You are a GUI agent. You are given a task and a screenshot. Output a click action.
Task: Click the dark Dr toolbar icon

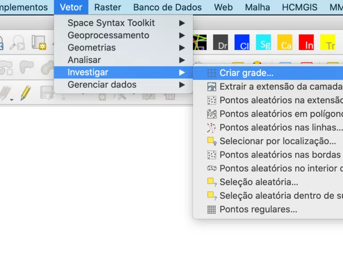coord(221,42)
